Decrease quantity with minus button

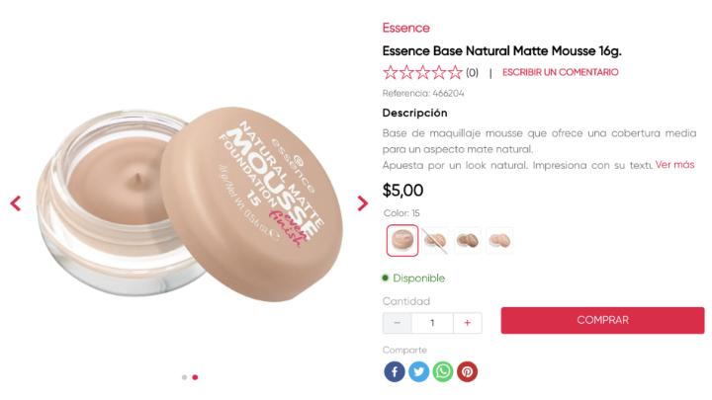tap(398, 323)
